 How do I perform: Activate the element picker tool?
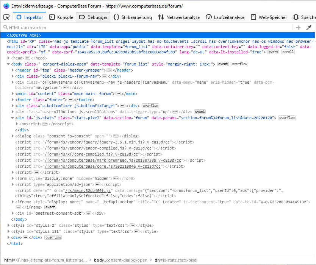(6, 17)
